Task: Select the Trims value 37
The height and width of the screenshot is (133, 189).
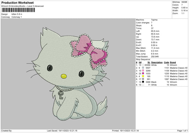Action: [x=152, y=28]
